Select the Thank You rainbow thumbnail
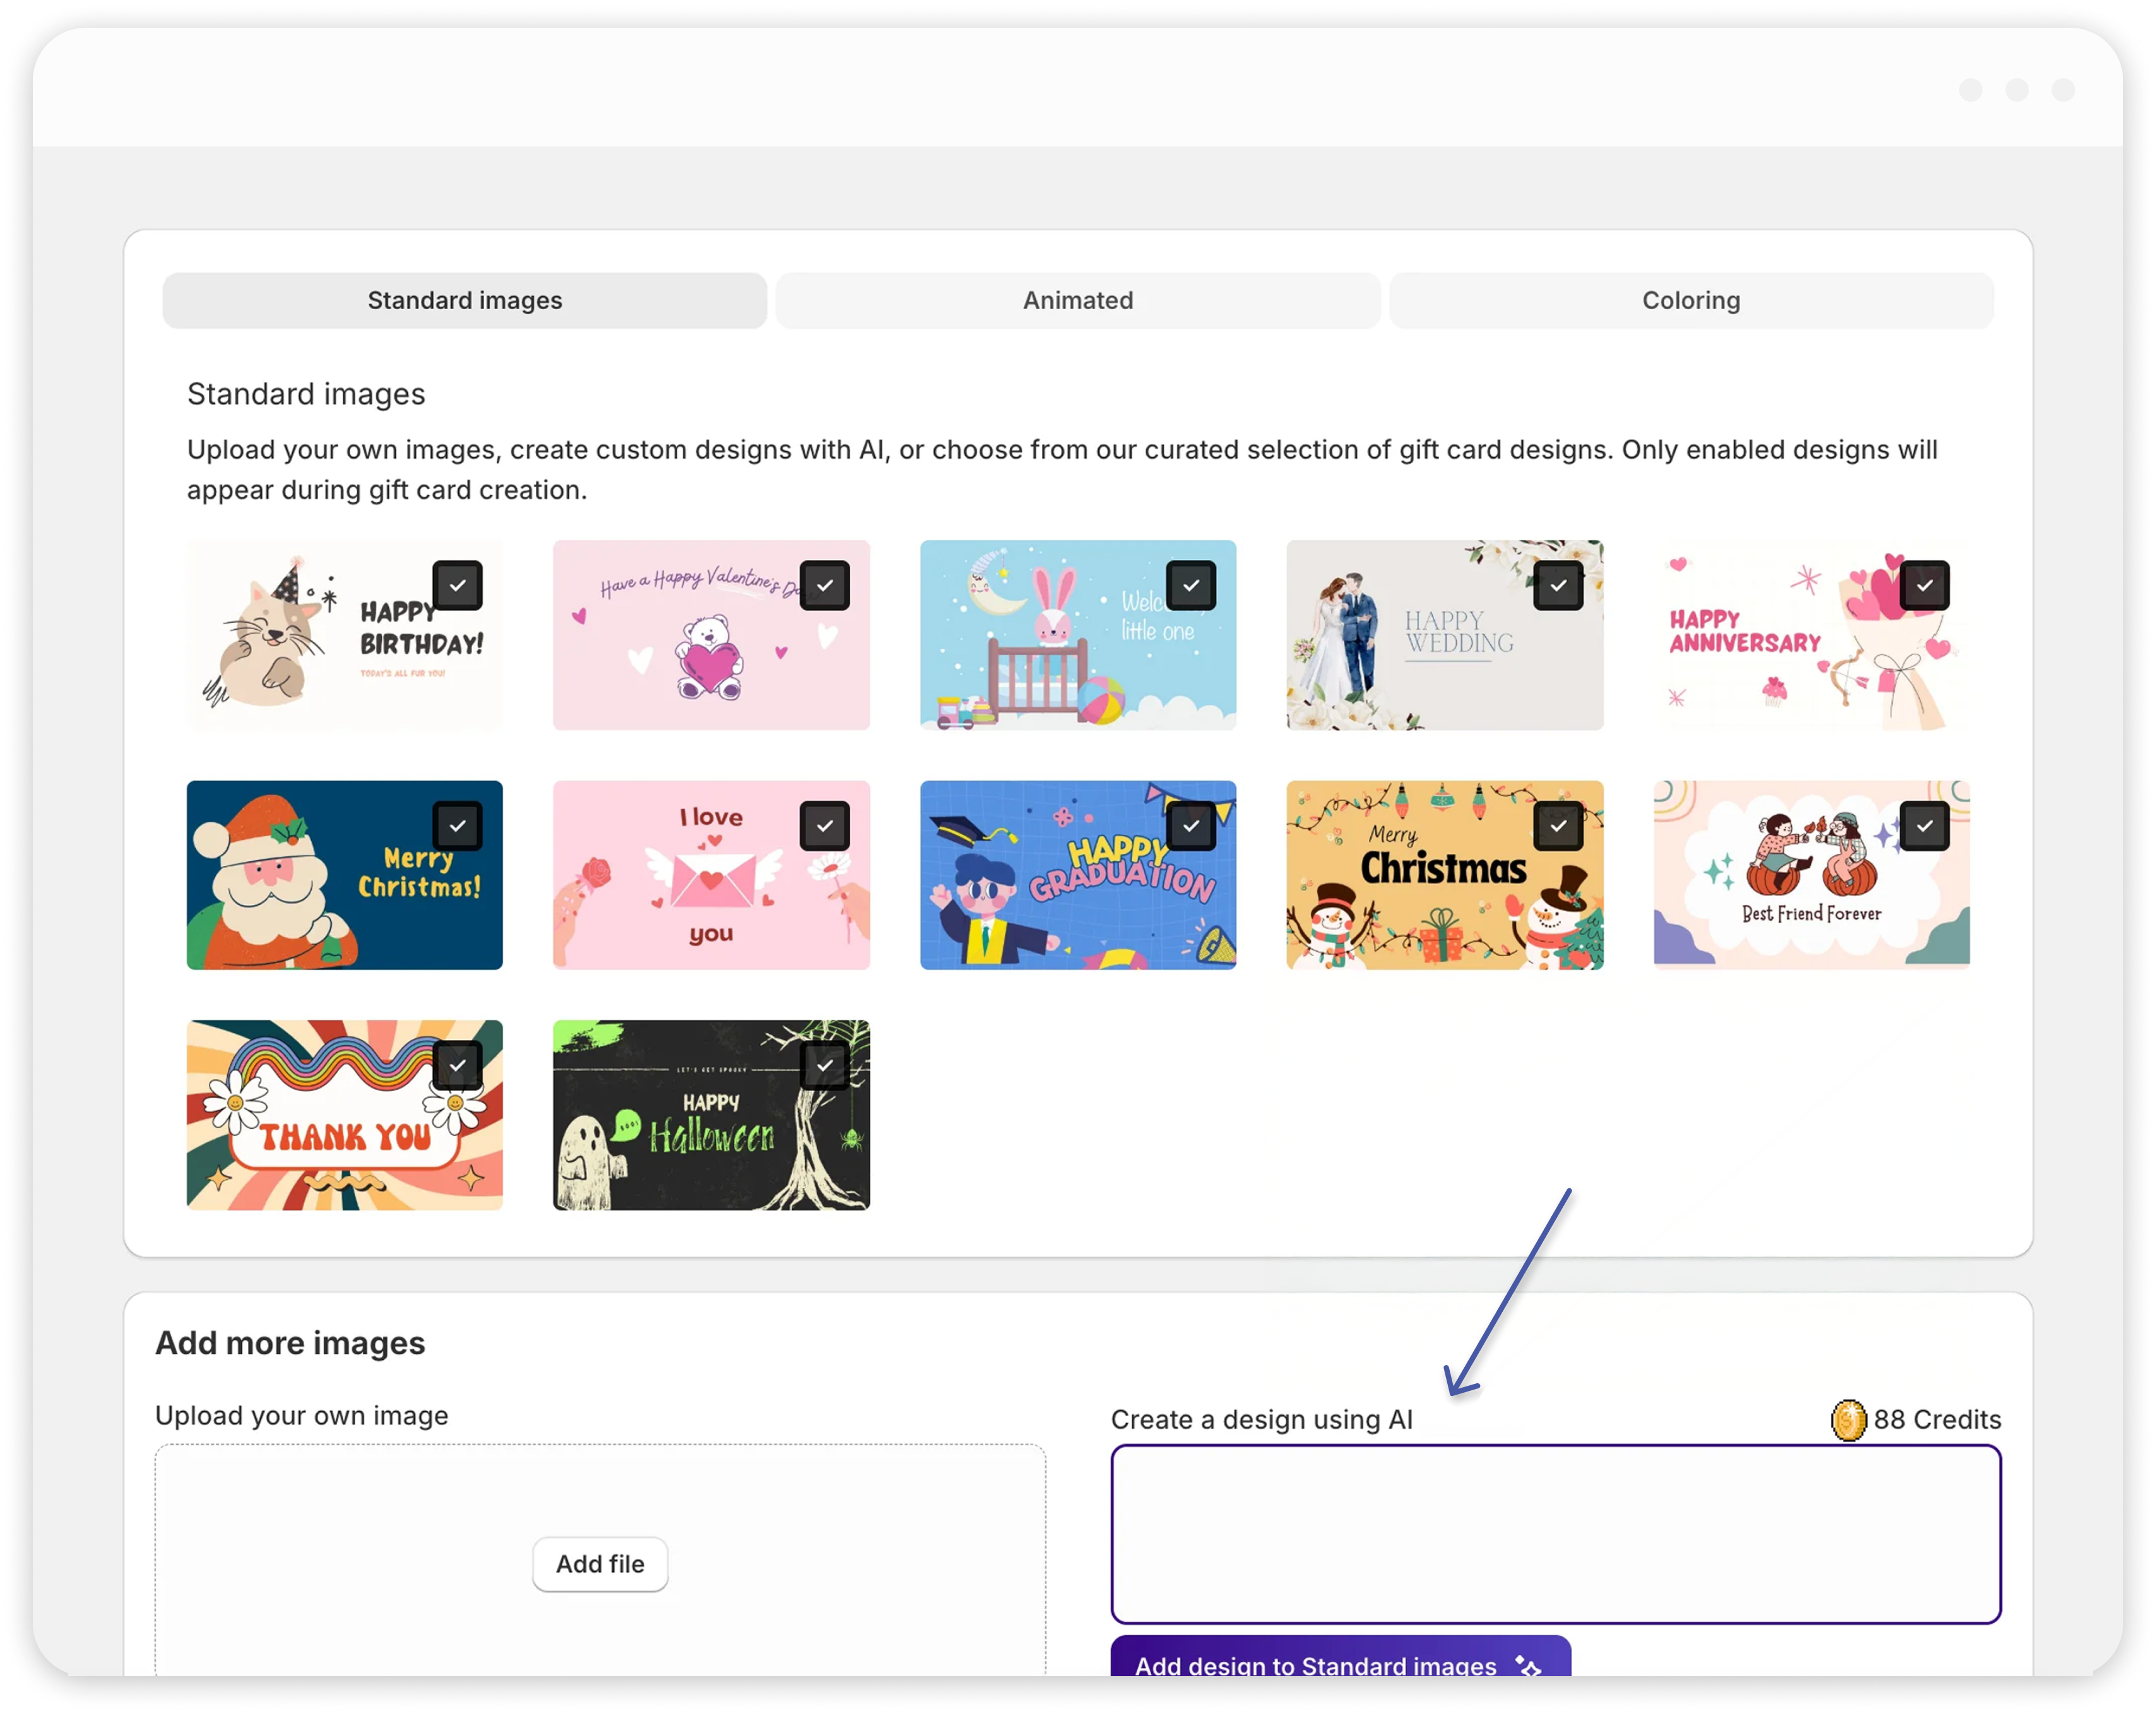The height and width of the screenshot is (1714, 2156). [344, 1115]
